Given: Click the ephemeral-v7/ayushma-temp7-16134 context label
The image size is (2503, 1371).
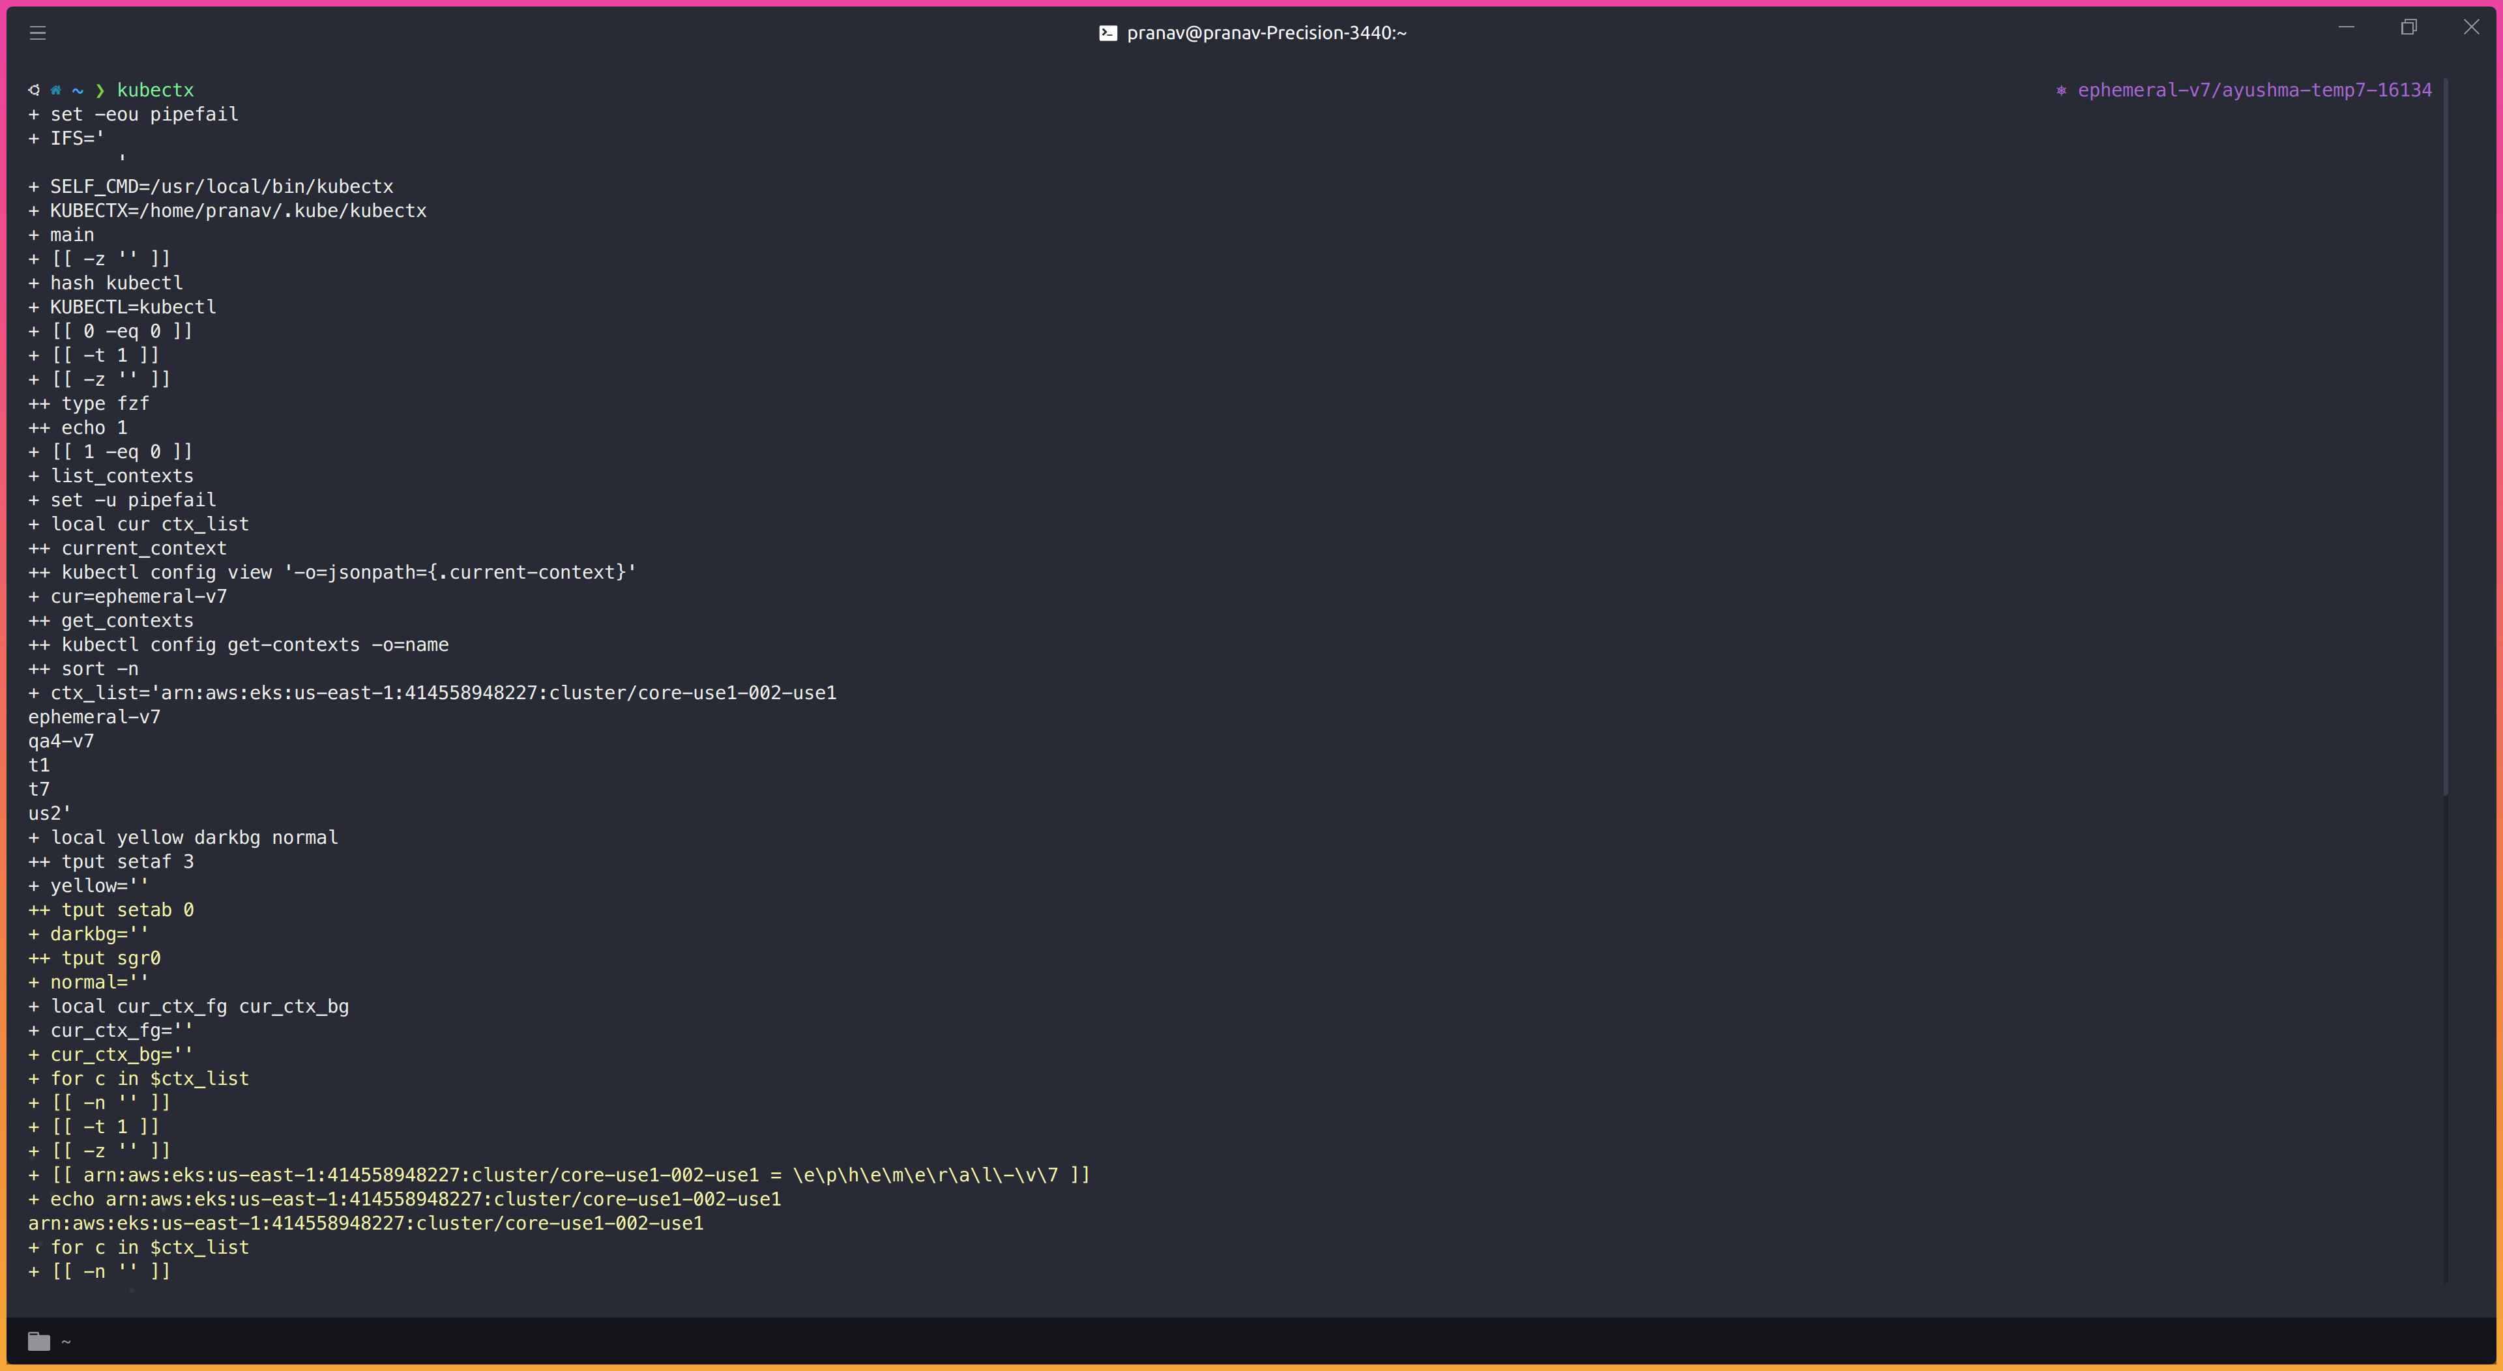Looking at the screenshot, I should tap(2254, 91).
